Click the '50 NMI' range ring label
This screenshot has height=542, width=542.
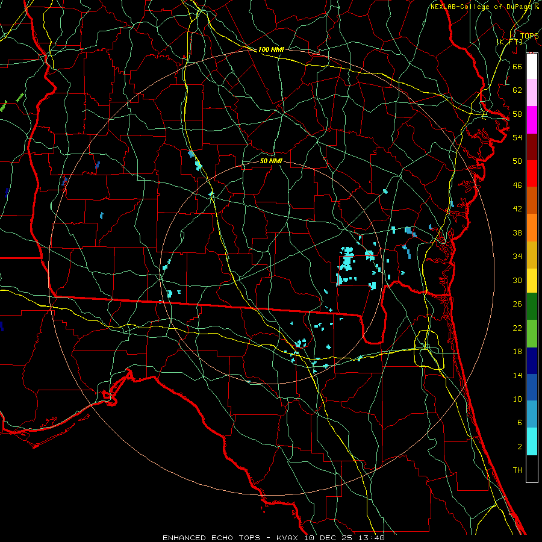271,161
